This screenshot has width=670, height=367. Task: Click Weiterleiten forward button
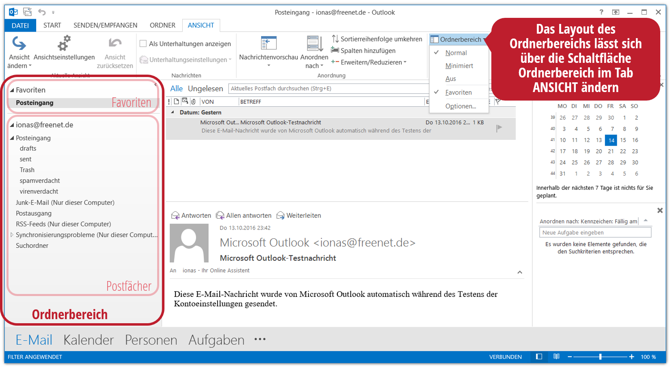coord(299,215)
